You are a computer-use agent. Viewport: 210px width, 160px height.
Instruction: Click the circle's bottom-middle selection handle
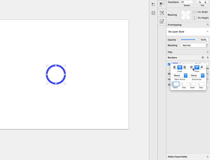(x=56, y=84)
